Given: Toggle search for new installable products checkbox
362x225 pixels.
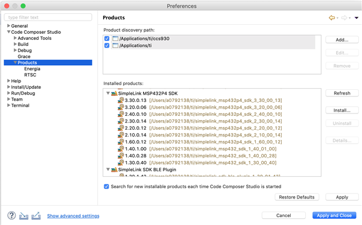Looking at the screenshot, I should [x=106, y=186].
